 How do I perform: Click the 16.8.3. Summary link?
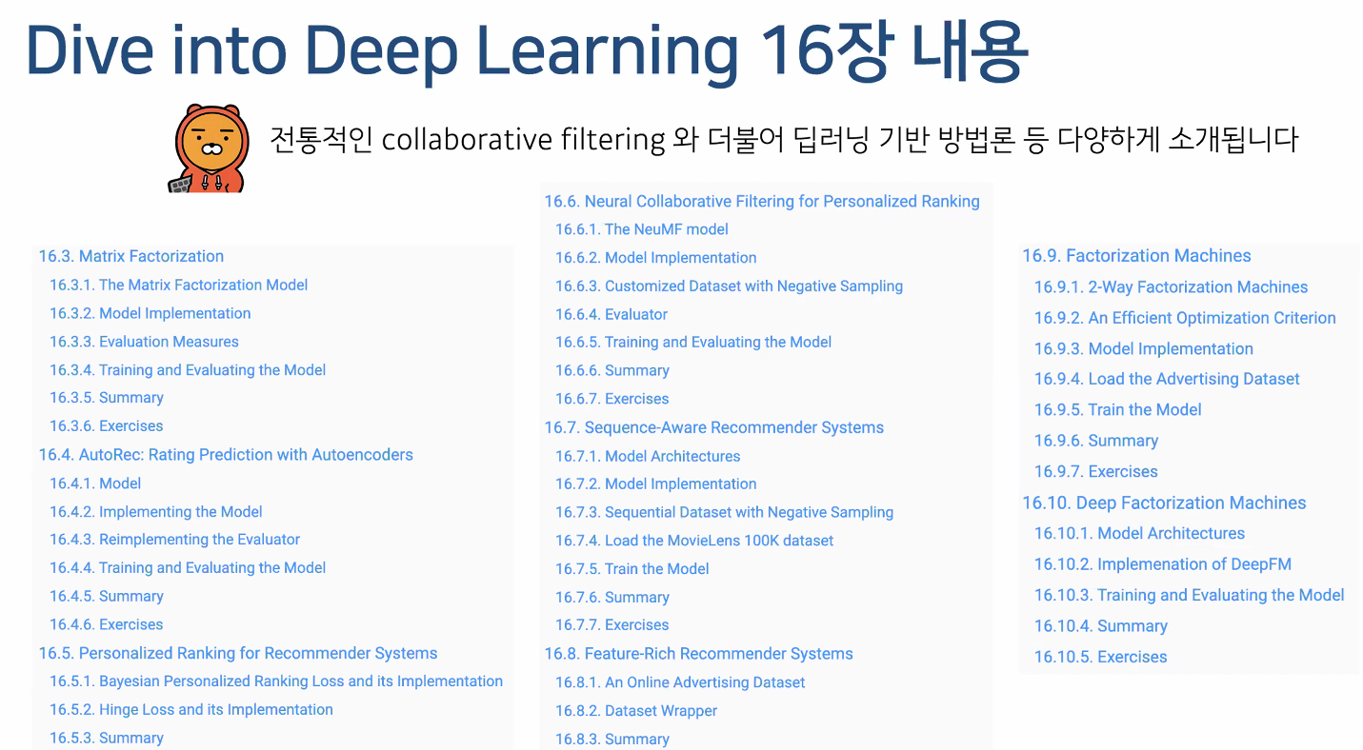click(612, 740)
